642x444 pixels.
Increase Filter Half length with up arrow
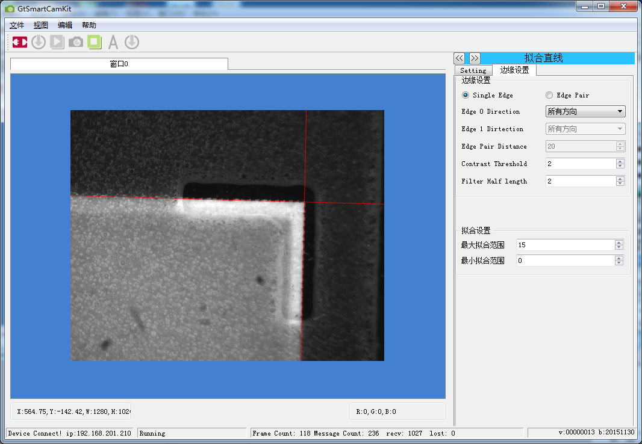click(x=620, y=179)
